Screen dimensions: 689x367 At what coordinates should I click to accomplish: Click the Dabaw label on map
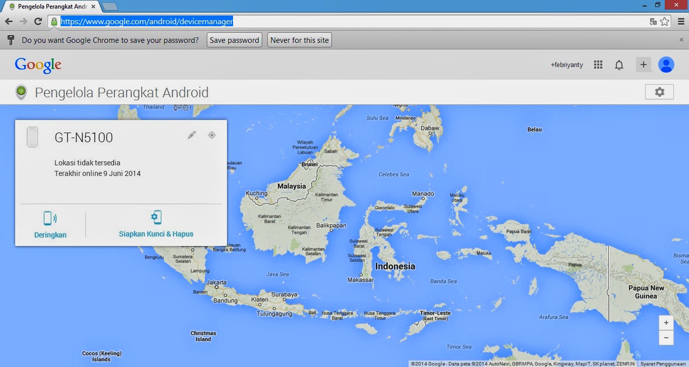[430, 128]
